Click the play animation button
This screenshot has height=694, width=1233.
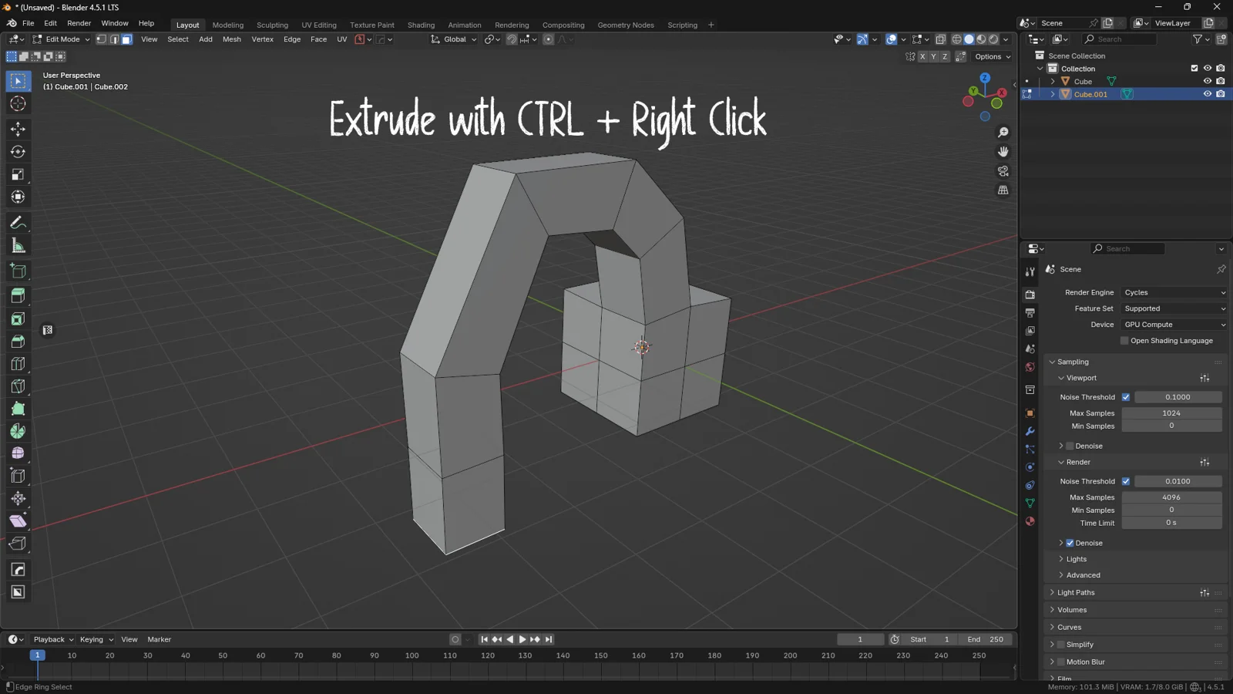pyautogui.click(x=522, y=639)
